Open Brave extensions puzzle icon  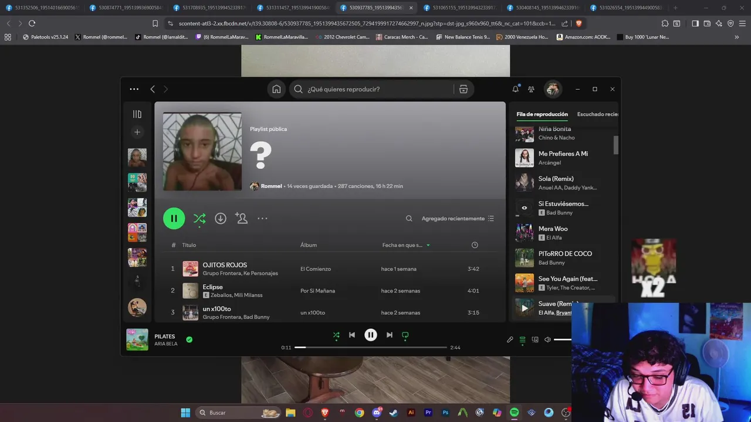click(665, 23)
